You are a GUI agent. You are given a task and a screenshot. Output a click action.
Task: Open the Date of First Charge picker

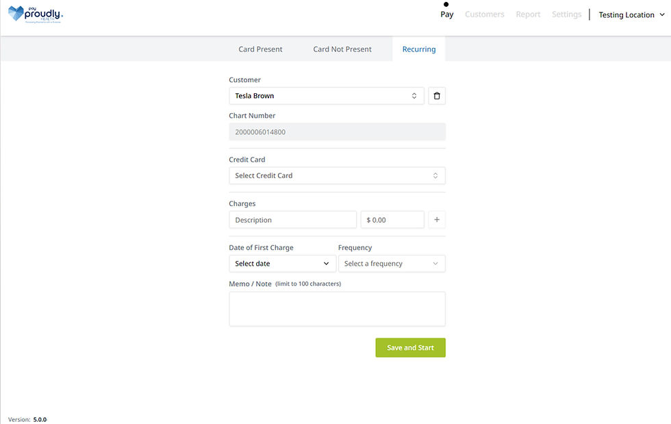click(282, 264)
